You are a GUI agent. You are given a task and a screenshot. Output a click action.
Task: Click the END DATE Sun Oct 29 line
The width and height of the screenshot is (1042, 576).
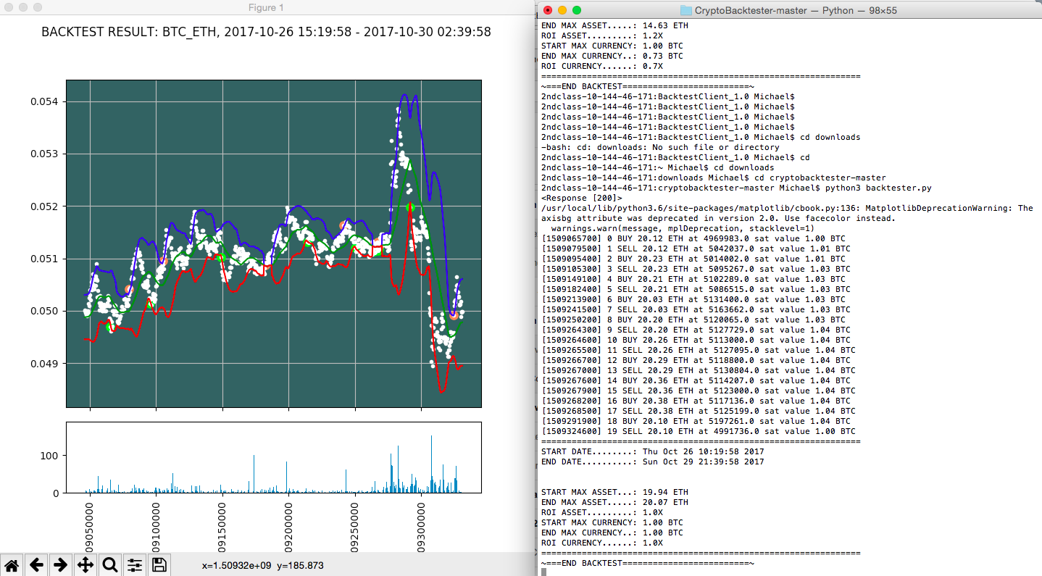[x=652, y=462]
